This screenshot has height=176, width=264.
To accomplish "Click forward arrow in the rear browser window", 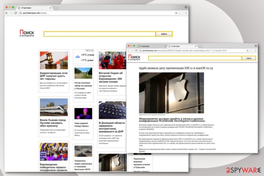I will (x=11, y=13).
